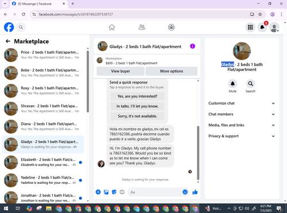Open Shravan conversation in list

click(43, 108)
